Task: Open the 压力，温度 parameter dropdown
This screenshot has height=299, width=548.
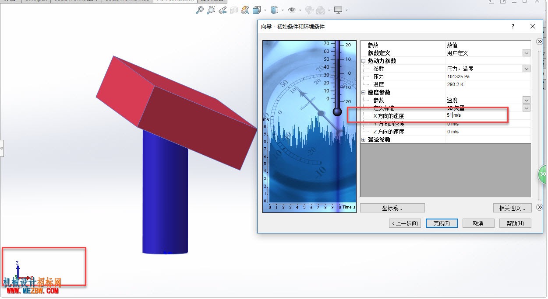Action: pos(526,69)
